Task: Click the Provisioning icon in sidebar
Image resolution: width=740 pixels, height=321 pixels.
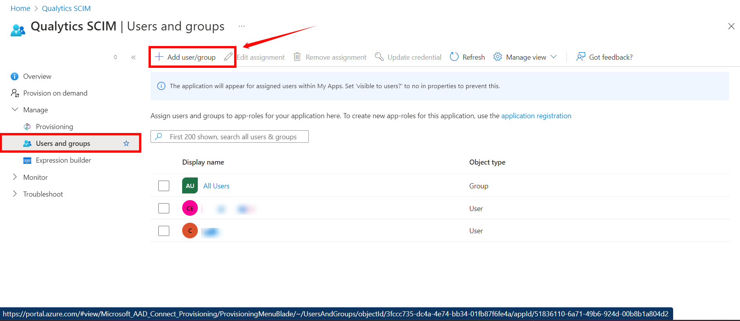Action: [x=27, y=126]
